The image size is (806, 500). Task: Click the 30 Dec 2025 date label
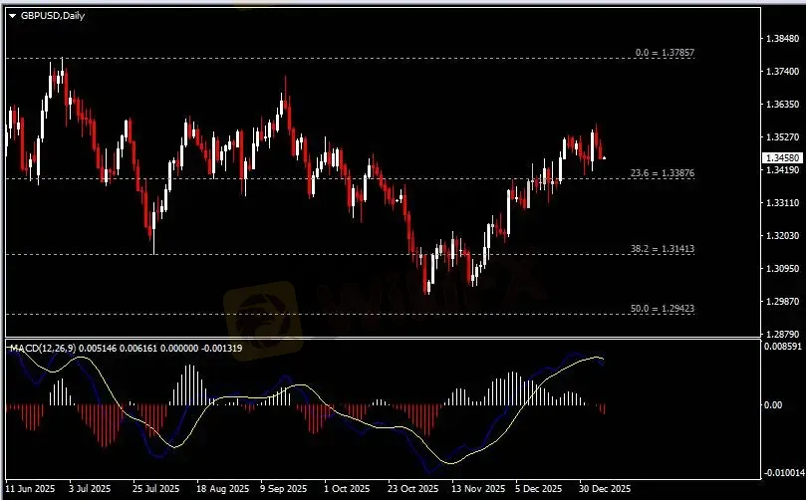(605, 488)
